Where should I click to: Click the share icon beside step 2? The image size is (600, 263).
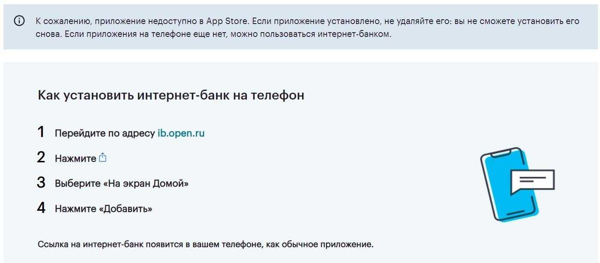(102, 158)
